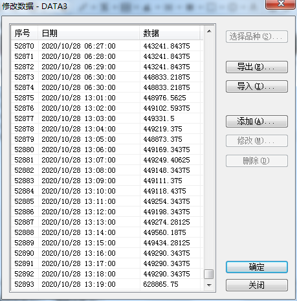Sort by the 序号 column header
The height and width of the screenshot is (301, 297).
click(x=25, y=33)
